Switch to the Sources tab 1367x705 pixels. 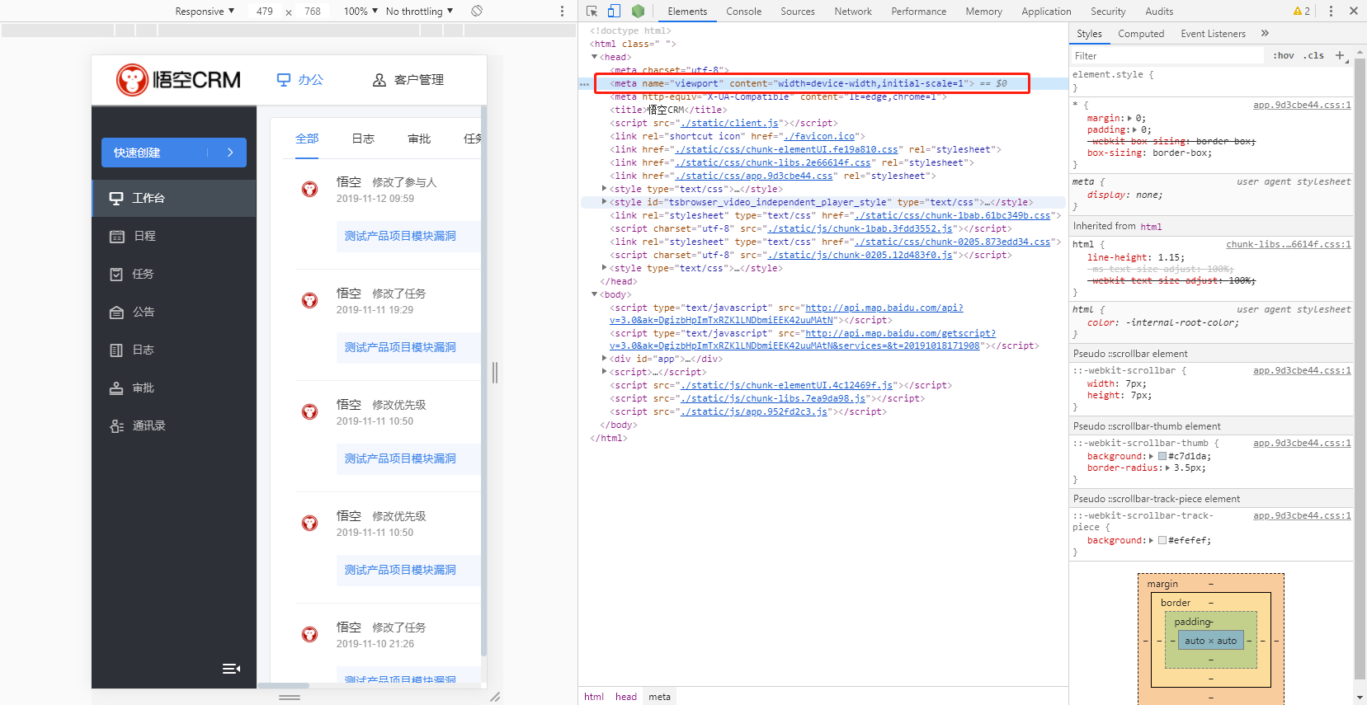point(798,12)
